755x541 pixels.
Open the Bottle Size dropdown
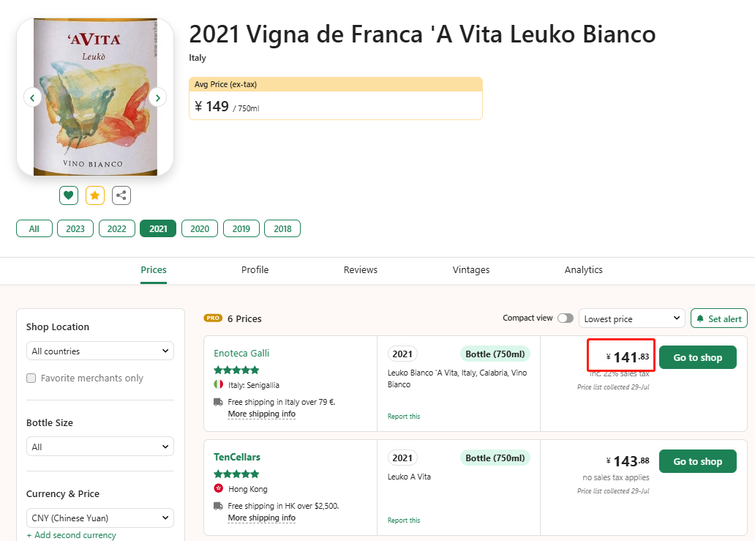coord(100,447)
